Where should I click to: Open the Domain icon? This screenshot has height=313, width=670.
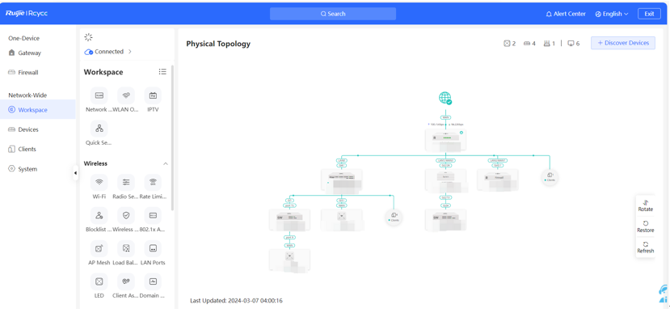pyautogui.click(x=153, y=281)
